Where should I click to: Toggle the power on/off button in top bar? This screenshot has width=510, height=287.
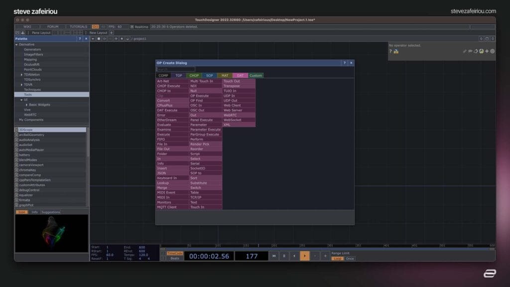(95, 27)
